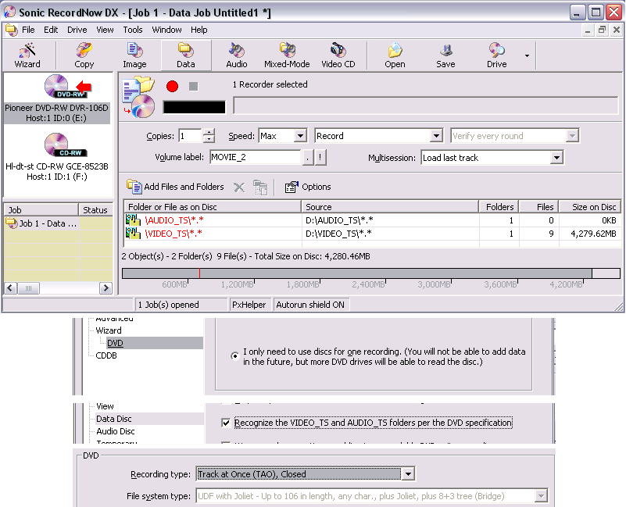Open the View menu

pos(105,30)
